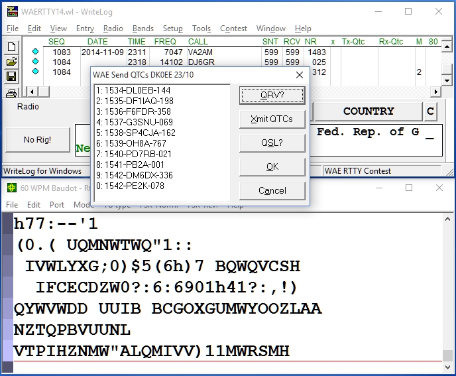Viewport: 456px width, 376px height.
Task: Click WriteLog application icon in title bar
Action: [12, 12]
